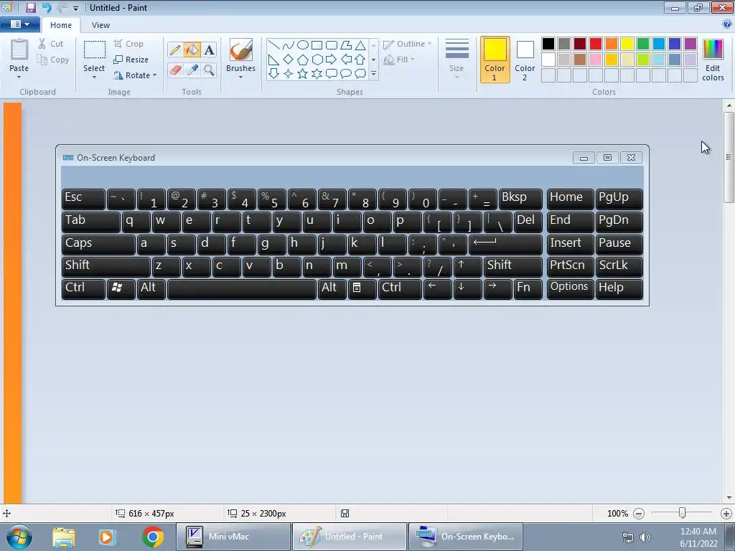Choose the Rectangle shape
This screenshot has width=735, height=551.
(x=317, y=45)
